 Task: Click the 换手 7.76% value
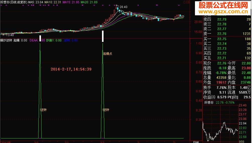(221, 88)
